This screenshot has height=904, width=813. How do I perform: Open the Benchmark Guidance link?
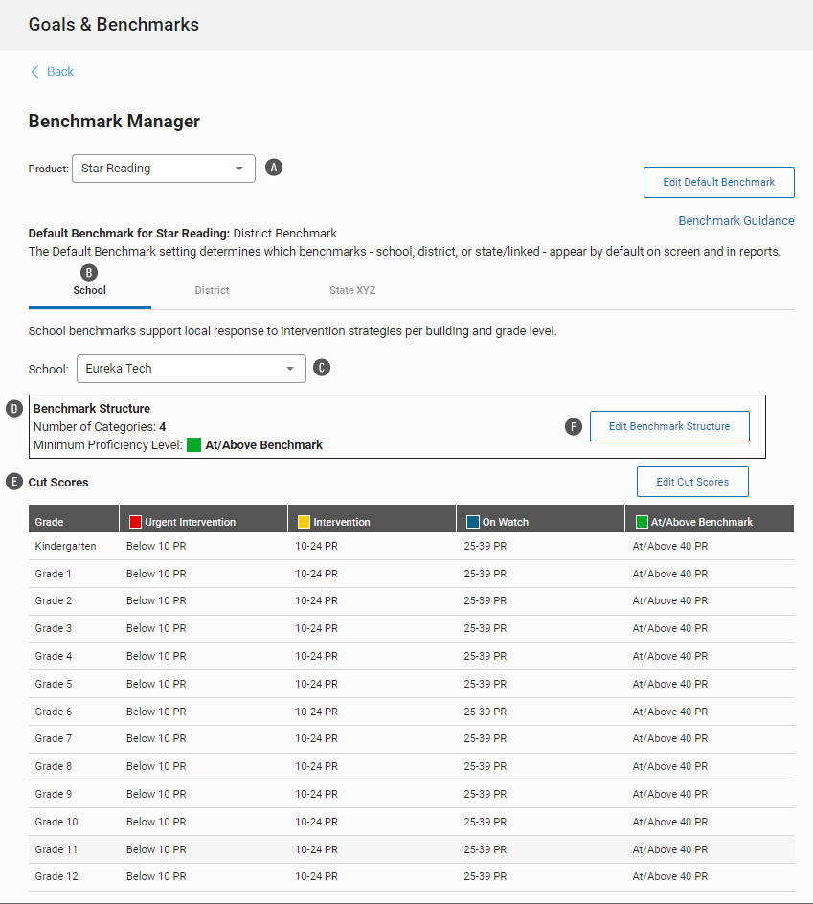click(735, 221)
